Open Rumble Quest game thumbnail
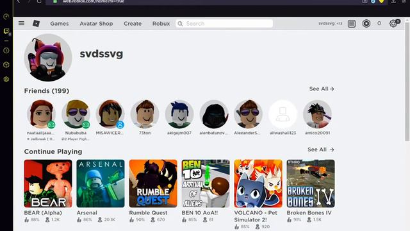The width and height of the screenshot is (410, 231). coord(153,184)
